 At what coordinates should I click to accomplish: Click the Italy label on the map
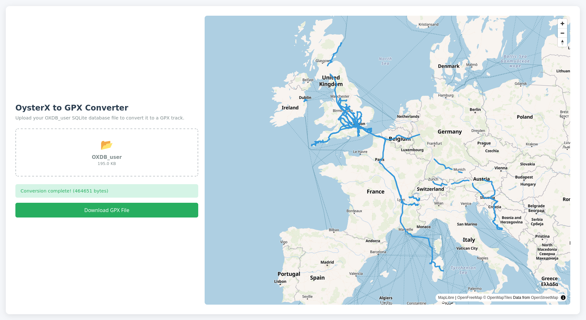click(x=469, y=240)
